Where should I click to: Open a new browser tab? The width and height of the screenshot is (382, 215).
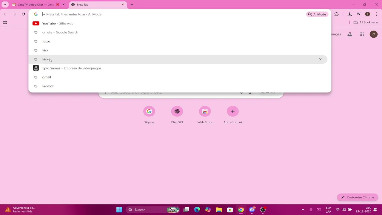tap(132, 4)
